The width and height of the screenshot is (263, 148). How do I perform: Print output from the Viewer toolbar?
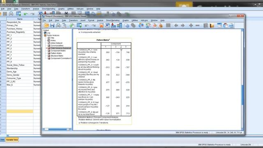tap(58, 25)
